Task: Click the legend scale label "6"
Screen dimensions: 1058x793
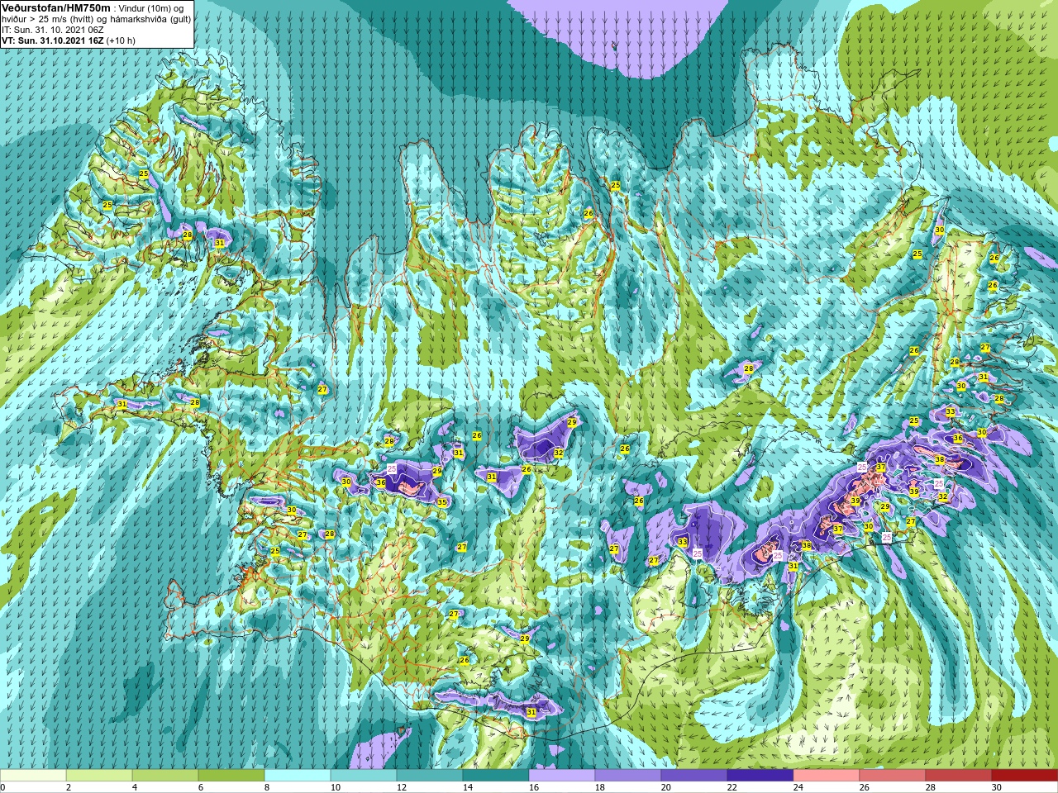Action: [x=202, y=787]
